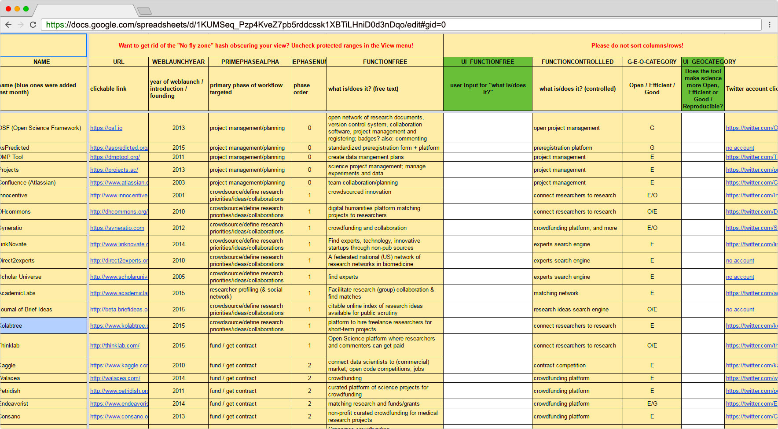The width and height of the screenshot is (778, 429).
Task: Select the active browser tab
Action: [x=85, y=11]
